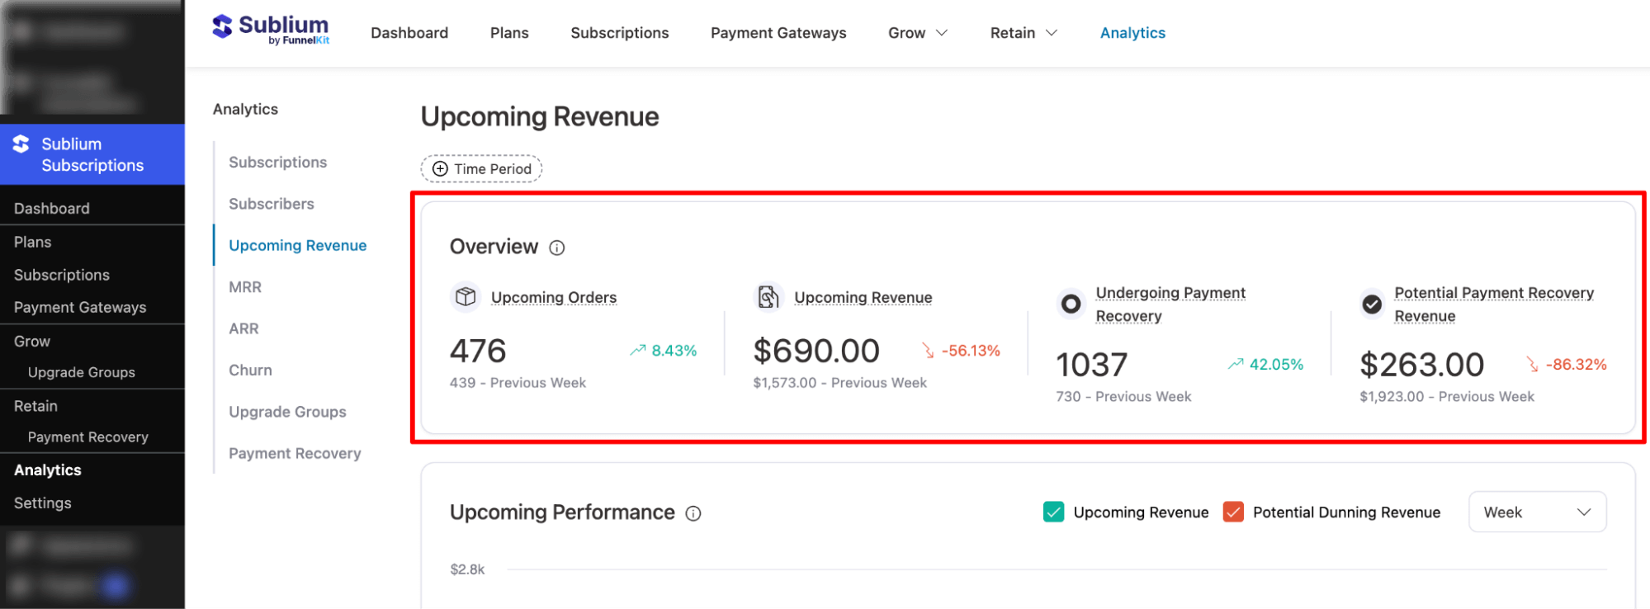Click the 42.05% change value
Viewport: 1650px width, 609px height.
(1276, 364)
